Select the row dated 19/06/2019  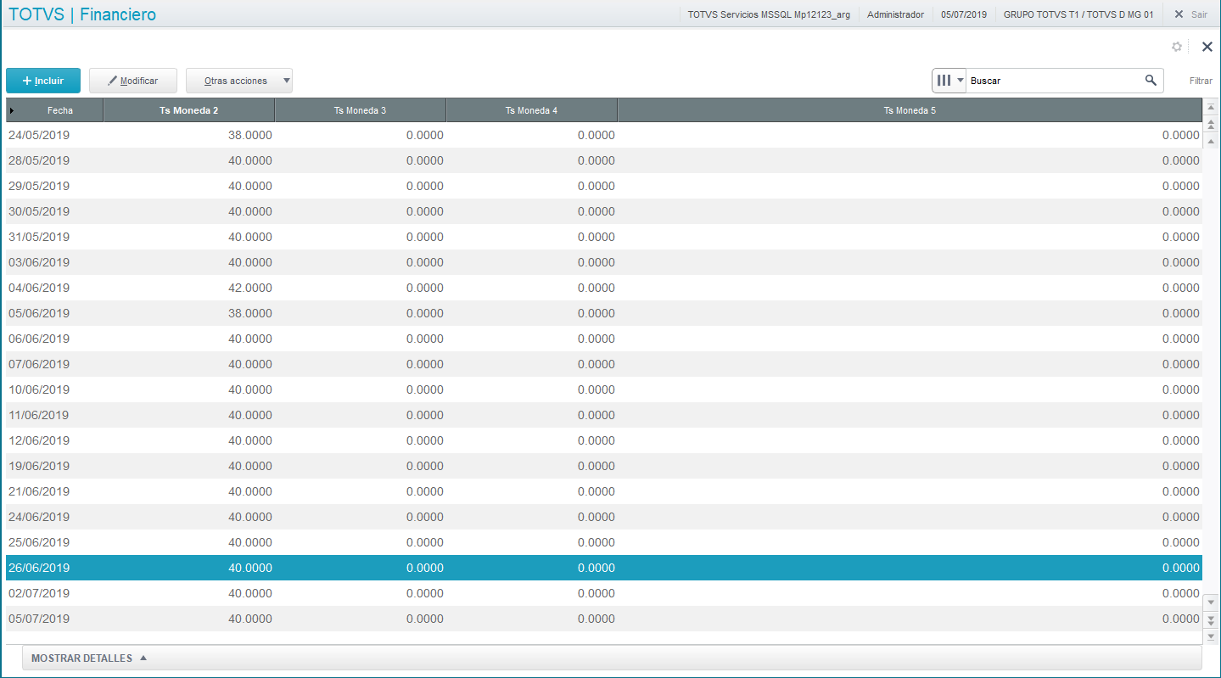[604, 466]
